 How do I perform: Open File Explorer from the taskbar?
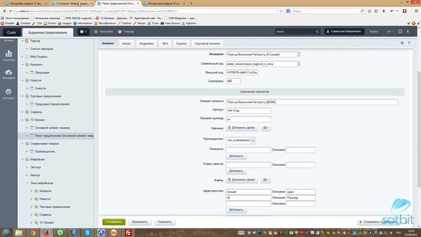point(19,232)
